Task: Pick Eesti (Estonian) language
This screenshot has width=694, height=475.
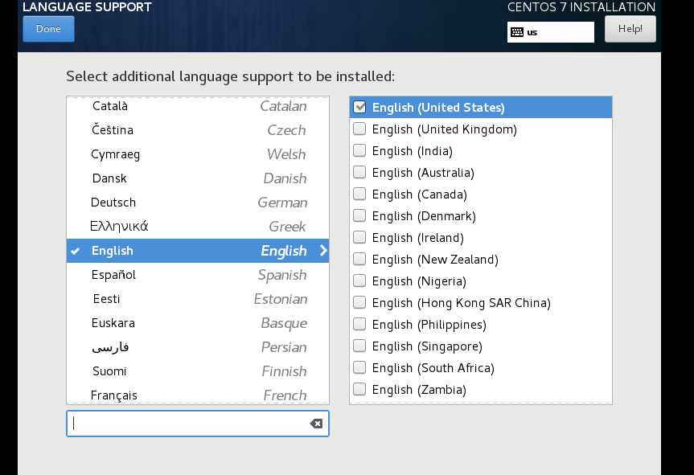Action: pos(198,299)
